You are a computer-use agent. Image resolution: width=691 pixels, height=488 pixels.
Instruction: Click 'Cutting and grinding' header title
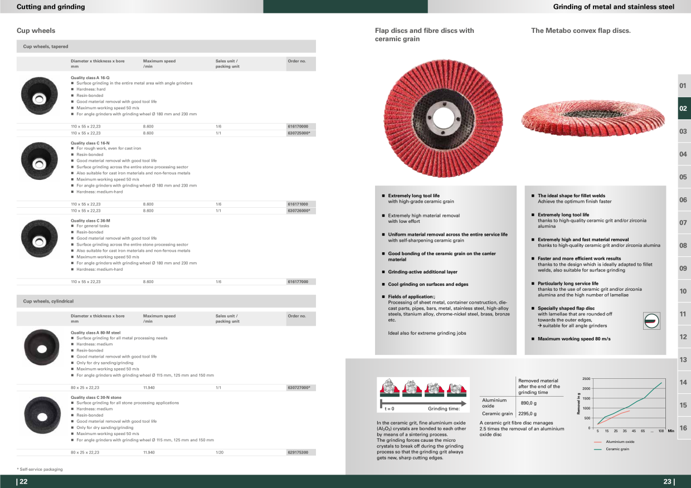coord(51,7)
